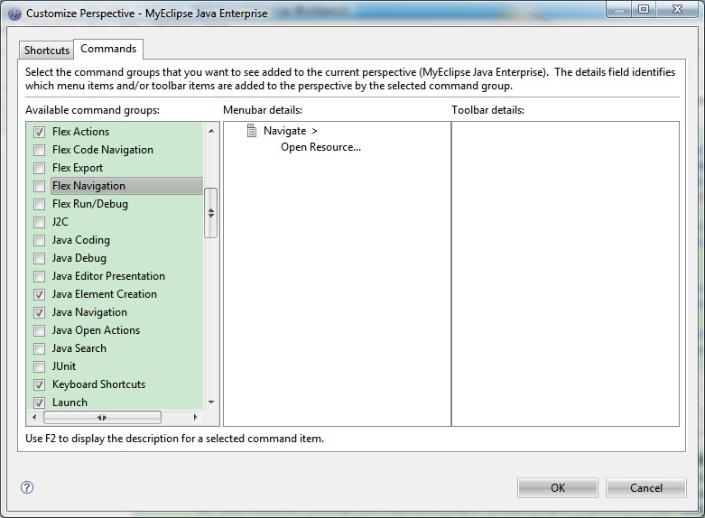The image size is (705, 518).
Task: Select the Java Open Actions label
Action: tap(96, 330)
